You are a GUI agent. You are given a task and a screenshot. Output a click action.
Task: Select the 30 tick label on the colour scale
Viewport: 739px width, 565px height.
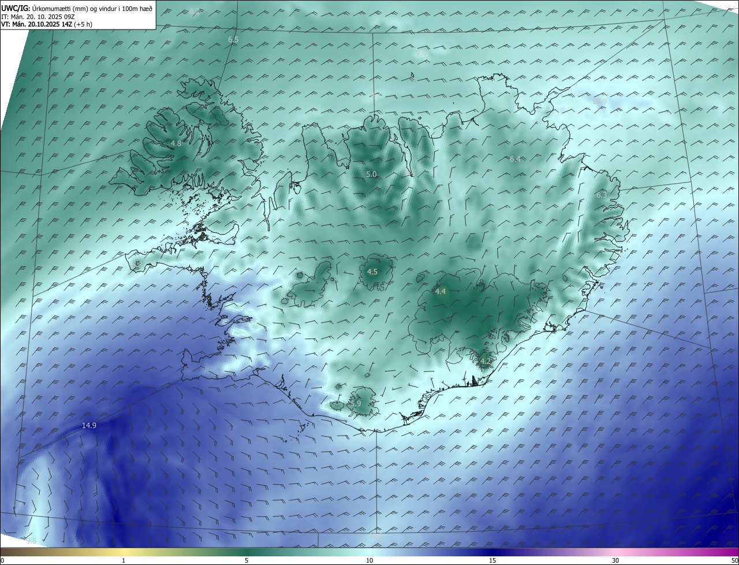click(615, 560)
